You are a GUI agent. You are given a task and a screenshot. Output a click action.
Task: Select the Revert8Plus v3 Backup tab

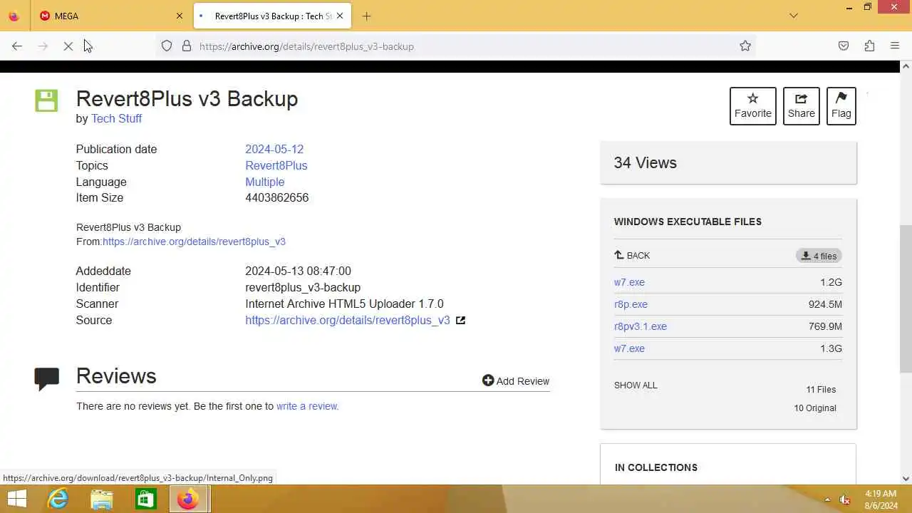pyautogui.click(x=271, y=16)
